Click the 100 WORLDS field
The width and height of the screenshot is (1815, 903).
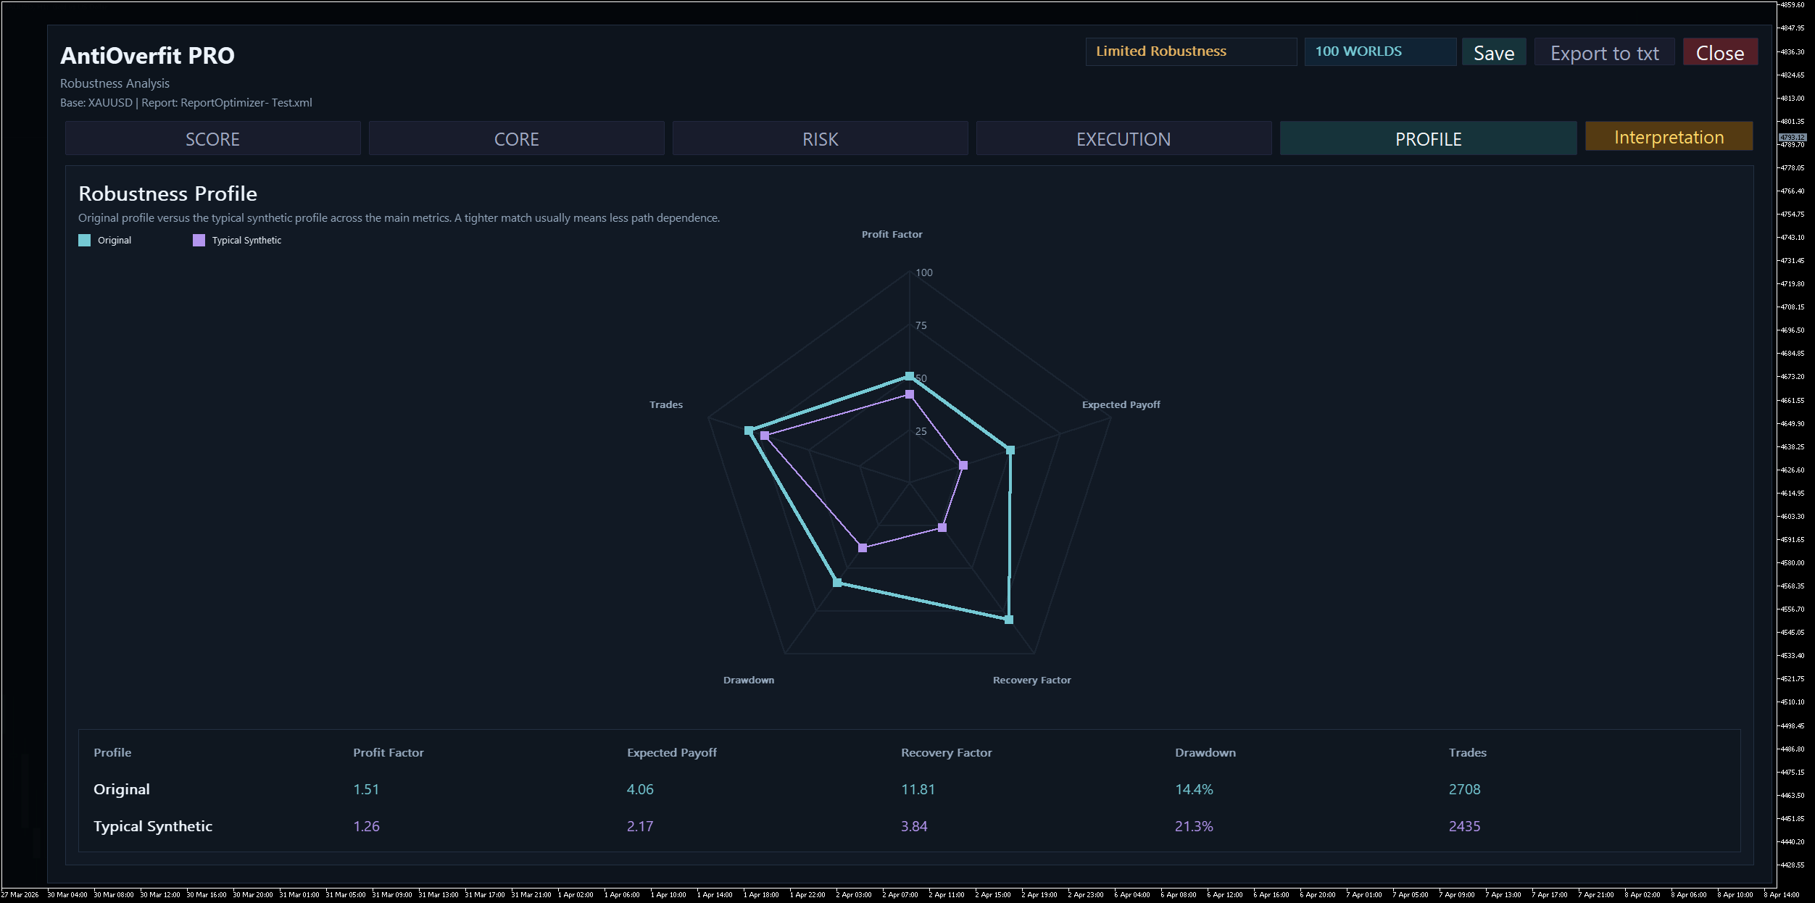[x=1379, y=51]
